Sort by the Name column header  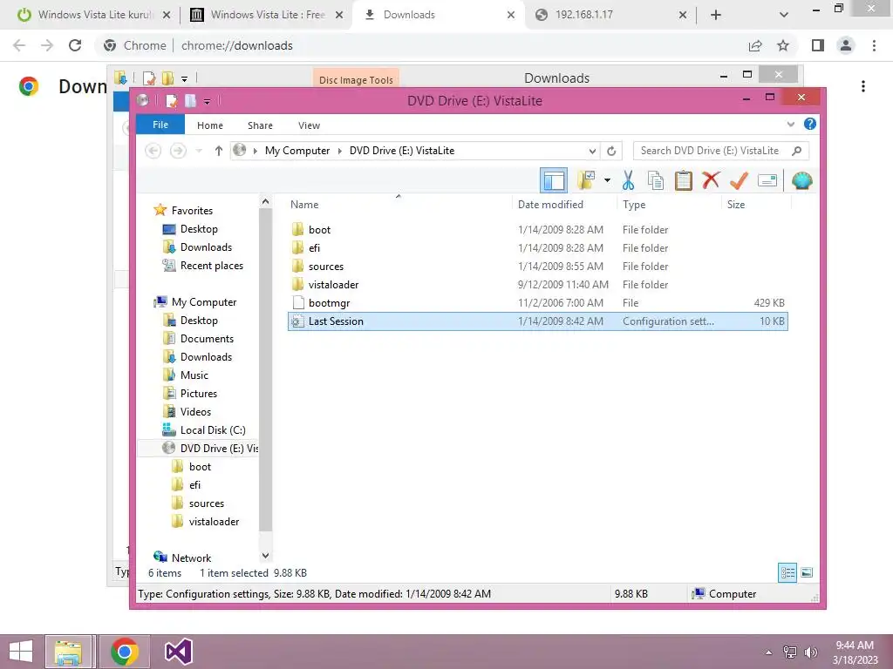(399, 204)
